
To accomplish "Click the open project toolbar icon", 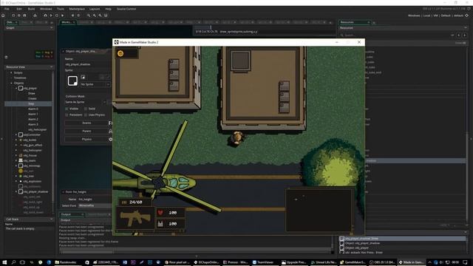I will (19, 16).
